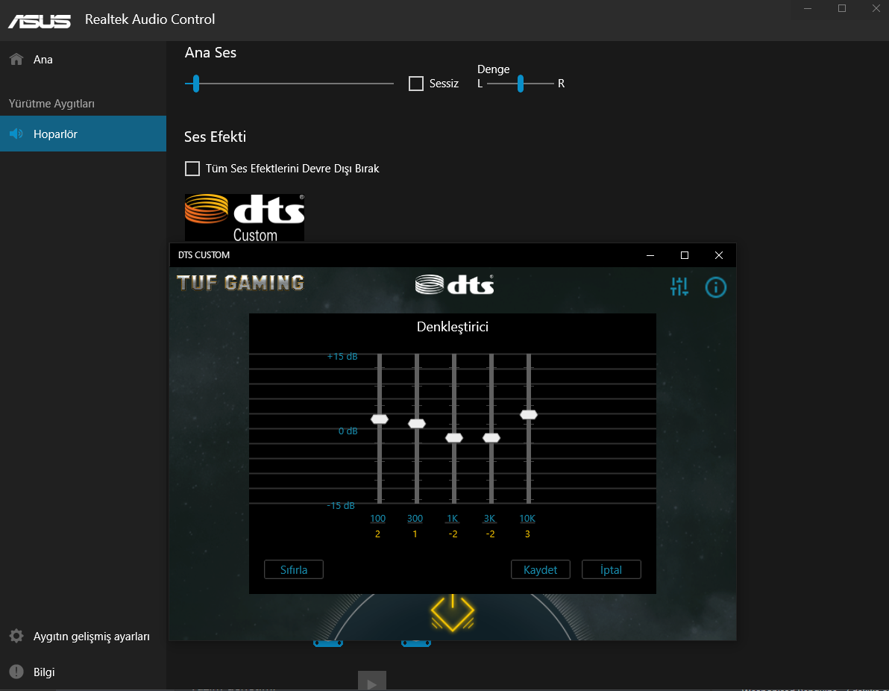Click the +15 dB scale label
Screen dimensions: 889x691
coord(342,356)
